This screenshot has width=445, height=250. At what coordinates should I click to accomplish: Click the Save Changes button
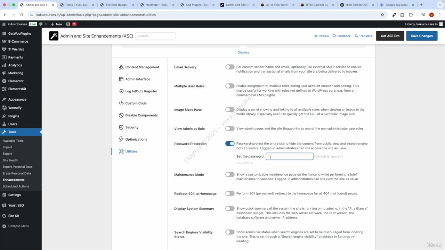[421, 36]
